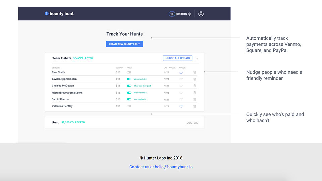The width and height of the screenshot is (322, 181).
Task: Click the 14 credits counter badge
Action: point(172,14)
